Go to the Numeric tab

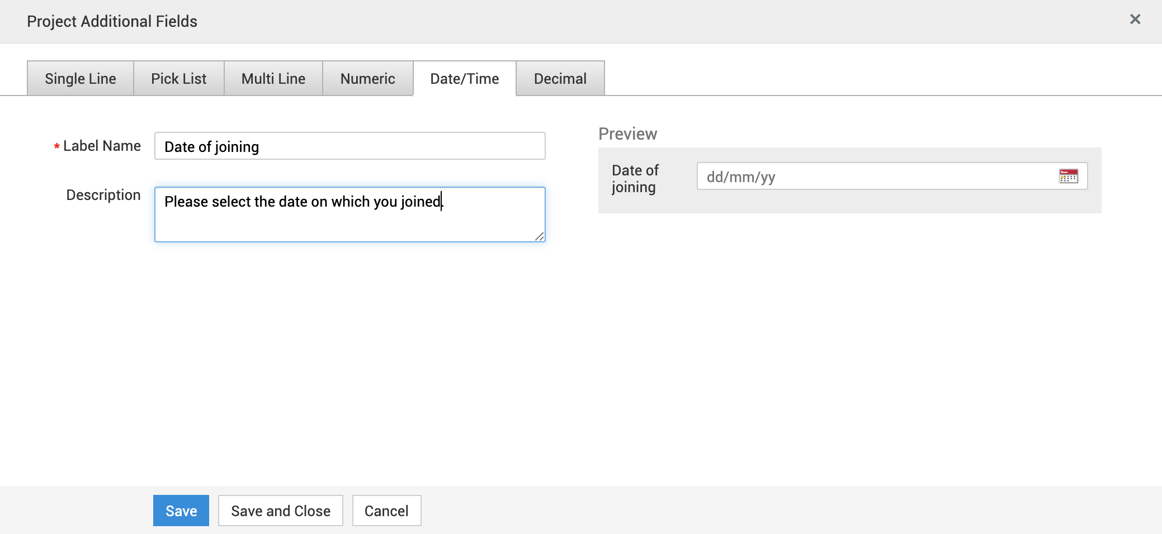[367, 79]
